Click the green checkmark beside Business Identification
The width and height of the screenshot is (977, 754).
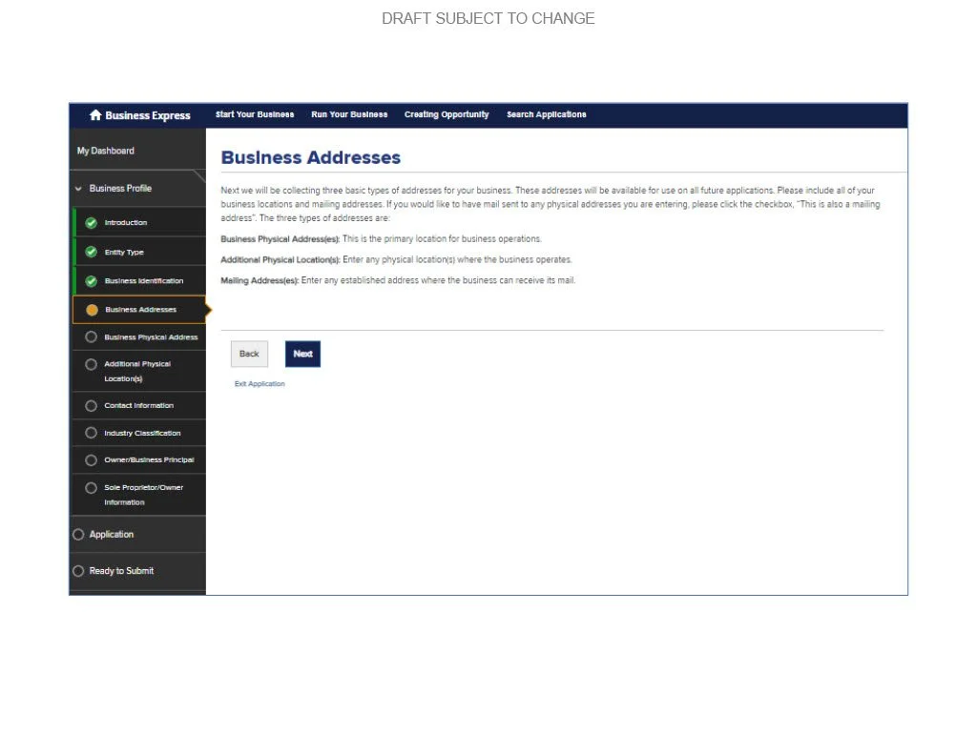tap(91, 281)
